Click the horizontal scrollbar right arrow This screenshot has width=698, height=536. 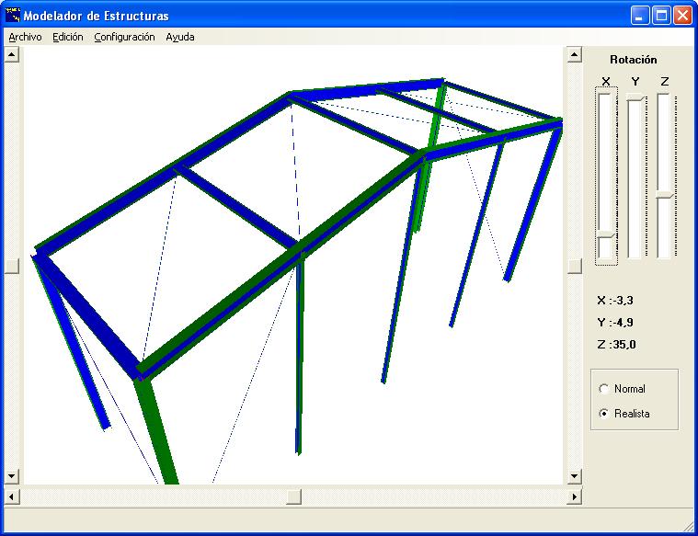point(574,496)
